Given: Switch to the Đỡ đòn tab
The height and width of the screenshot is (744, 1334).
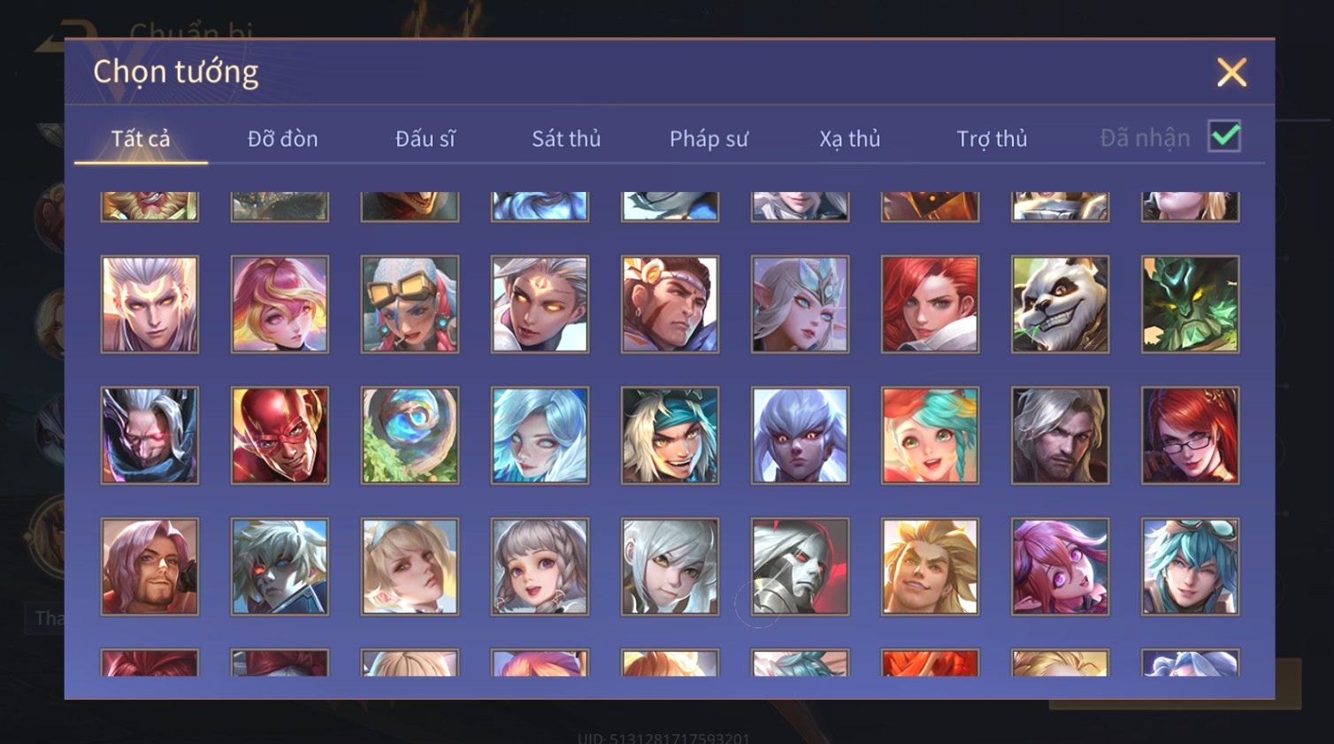Looking at the screenshot, I should (282, 139).
